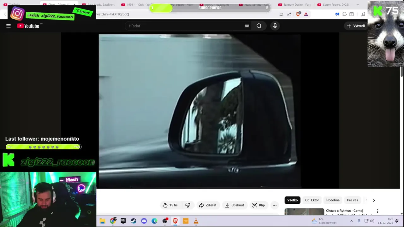Switch to the Tantrum Desire tab
Viewport: 404px width, 227px height.
295,5
